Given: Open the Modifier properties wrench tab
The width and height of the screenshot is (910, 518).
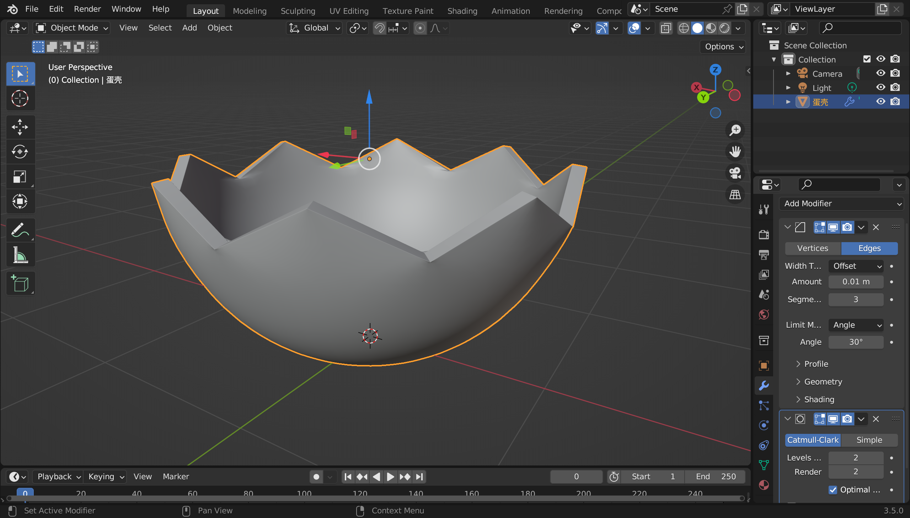Looking at the screenshot, I should [764, 386].
